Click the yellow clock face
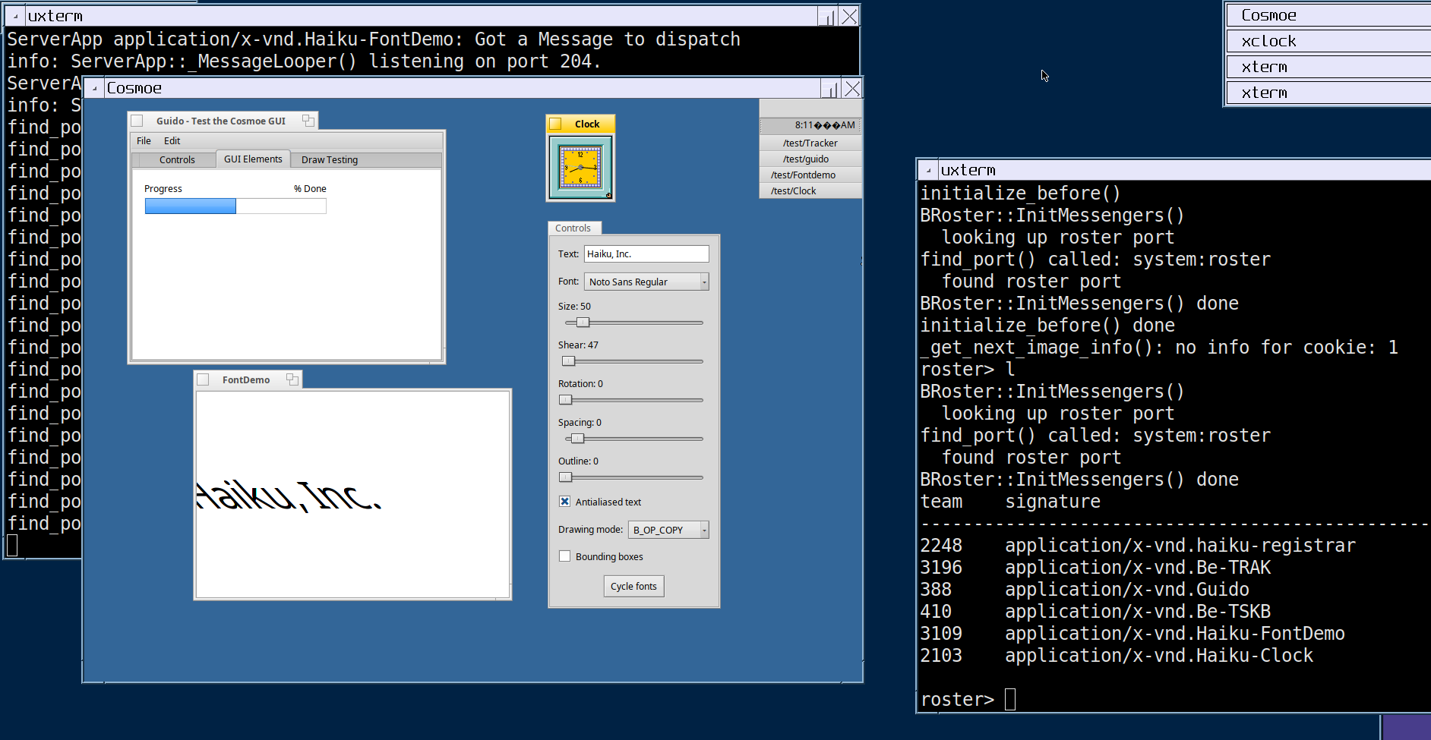Screen dimensions: 1431x740 coord(580,167)
